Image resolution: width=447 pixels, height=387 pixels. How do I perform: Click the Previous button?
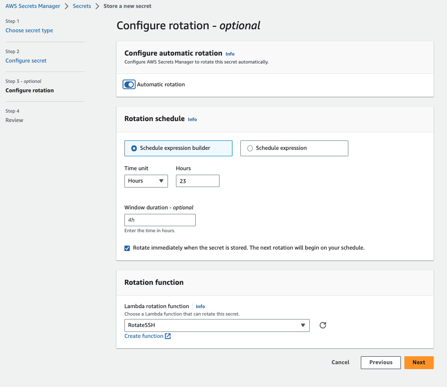coord(381,363)
